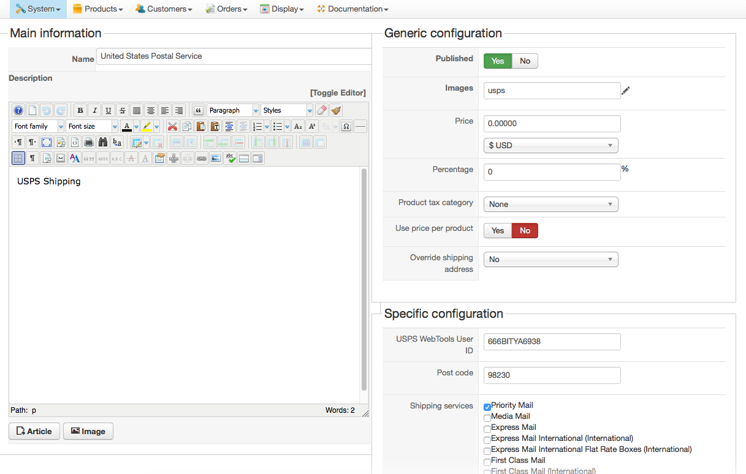Open highlight color picker dropdown arrow
The image size is (746, 474).
(156, 127)
